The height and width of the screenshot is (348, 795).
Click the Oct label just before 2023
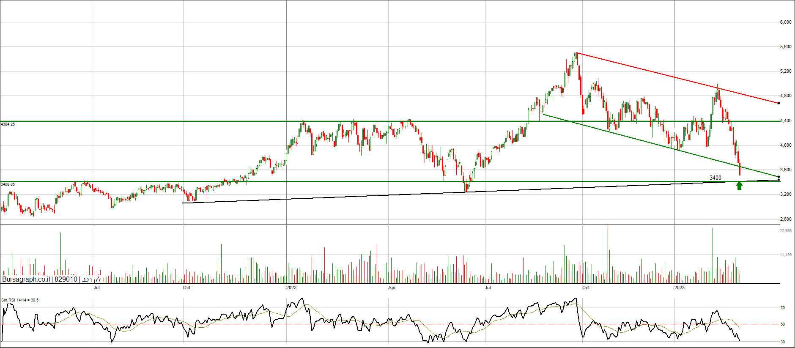click(586, 288)
